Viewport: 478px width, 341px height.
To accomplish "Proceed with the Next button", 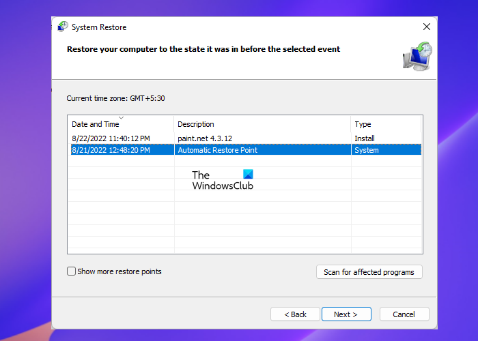I will pos(346,314).
